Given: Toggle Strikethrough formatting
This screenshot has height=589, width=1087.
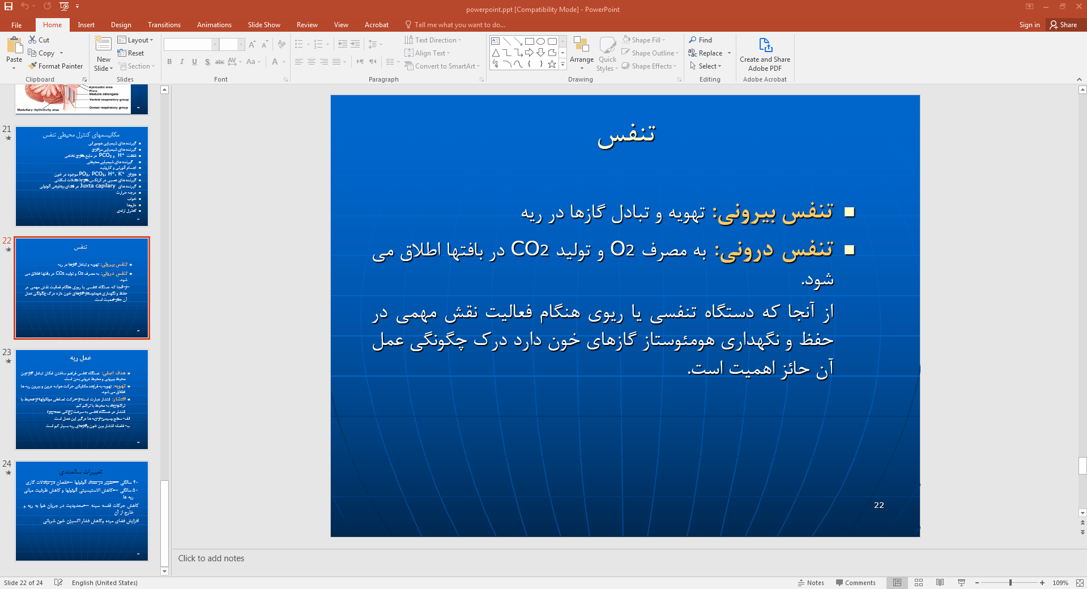Looking at the screenshot, I should (x=220, y=62).
